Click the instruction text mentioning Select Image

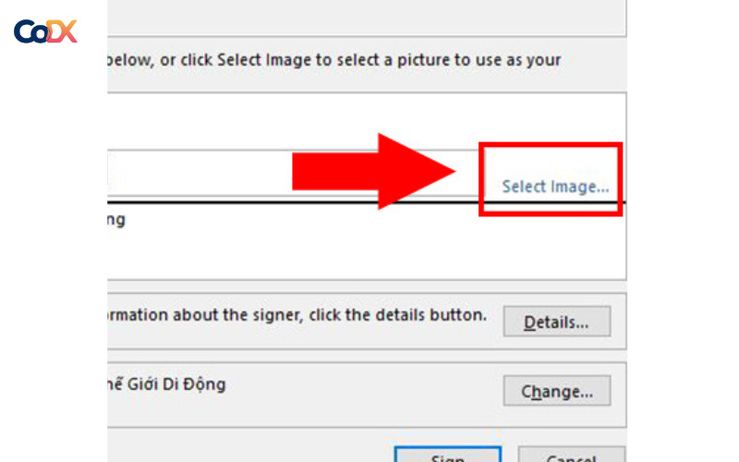point(333,60)
